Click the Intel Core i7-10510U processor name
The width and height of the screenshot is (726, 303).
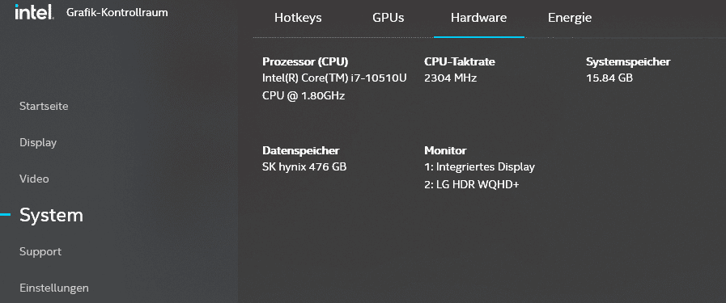coord(334,87)
